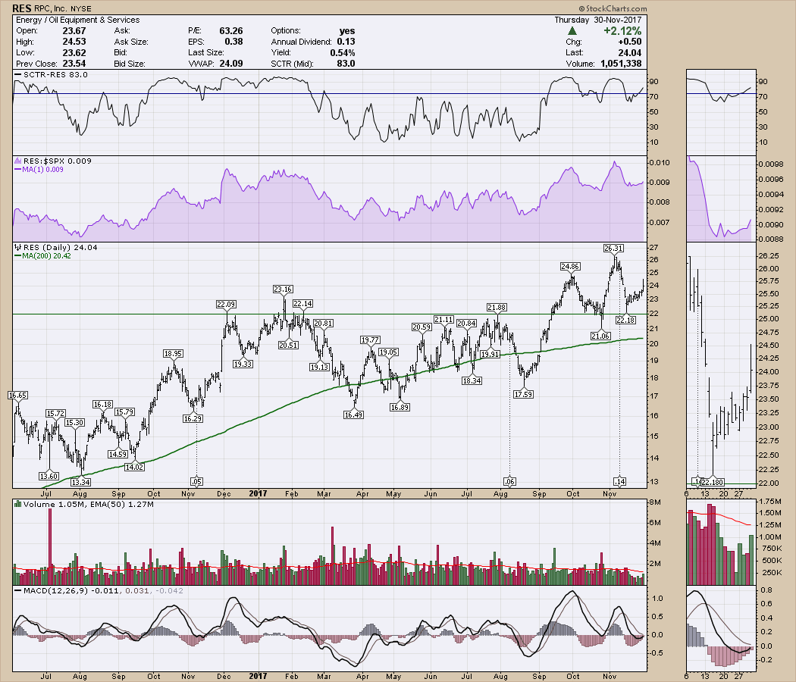The image size is (796, 682).
Task: Click the 22.14 price label
Action: pos(302,303)
